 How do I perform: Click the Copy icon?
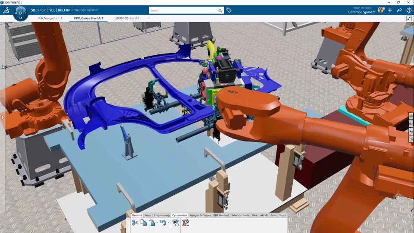click(x=143, y=223)
